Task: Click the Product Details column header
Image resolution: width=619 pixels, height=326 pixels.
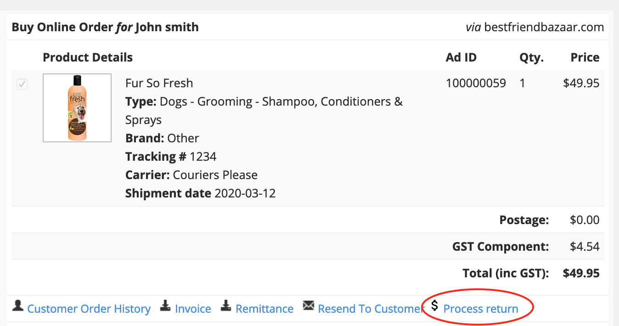Action: [x=88, y=57]
